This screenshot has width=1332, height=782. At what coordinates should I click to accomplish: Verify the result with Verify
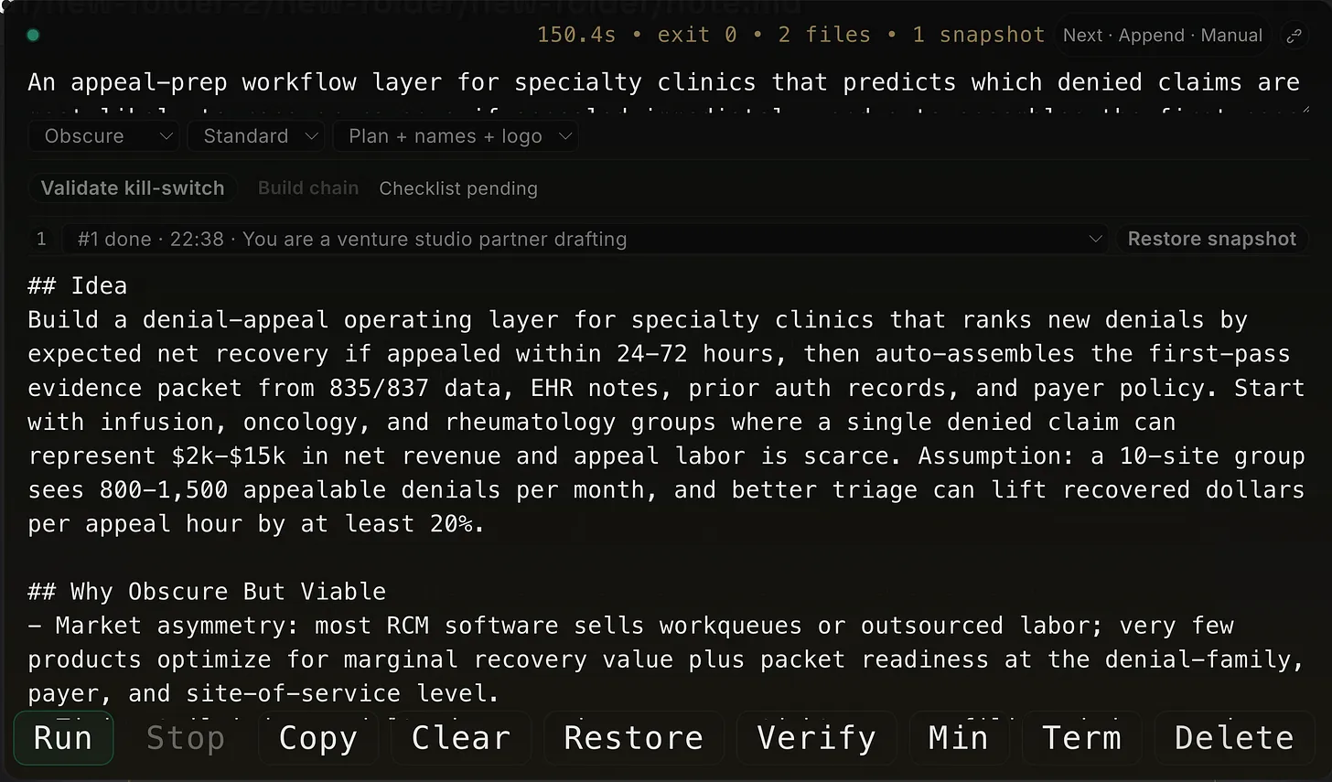(x=816, y=737)
